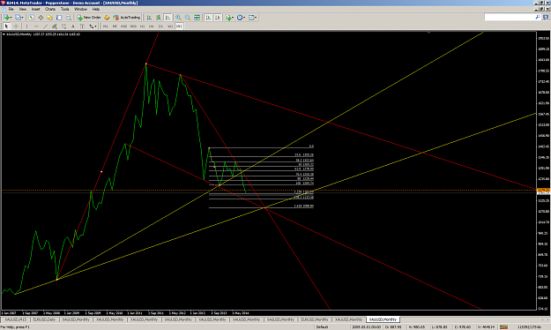Select the equidistant channel tool
551x330 pixels.
(55, 26)
